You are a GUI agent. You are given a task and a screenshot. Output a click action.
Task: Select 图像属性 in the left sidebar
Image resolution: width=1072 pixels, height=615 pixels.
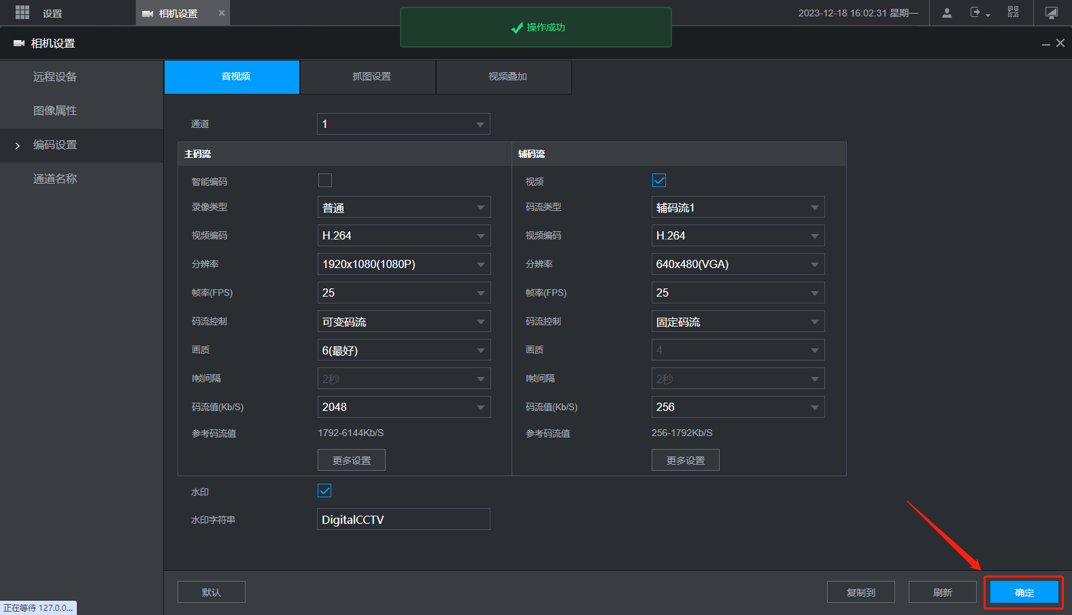55,111
